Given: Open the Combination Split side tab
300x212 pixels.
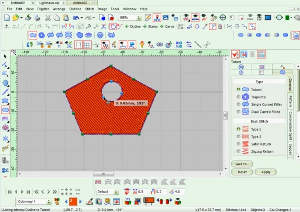Looking at the screenshot, I should (290, 125).
